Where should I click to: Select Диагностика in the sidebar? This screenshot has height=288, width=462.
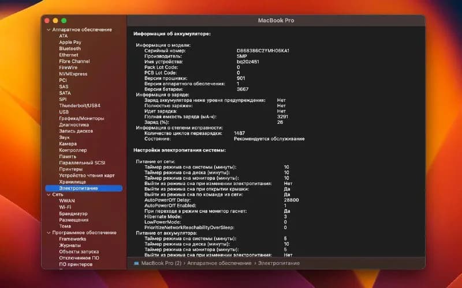[74, 124]
